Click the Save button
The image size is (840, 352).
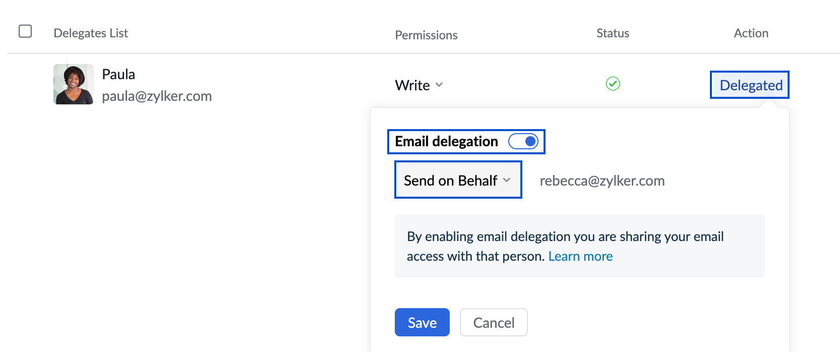coord(422,322)
